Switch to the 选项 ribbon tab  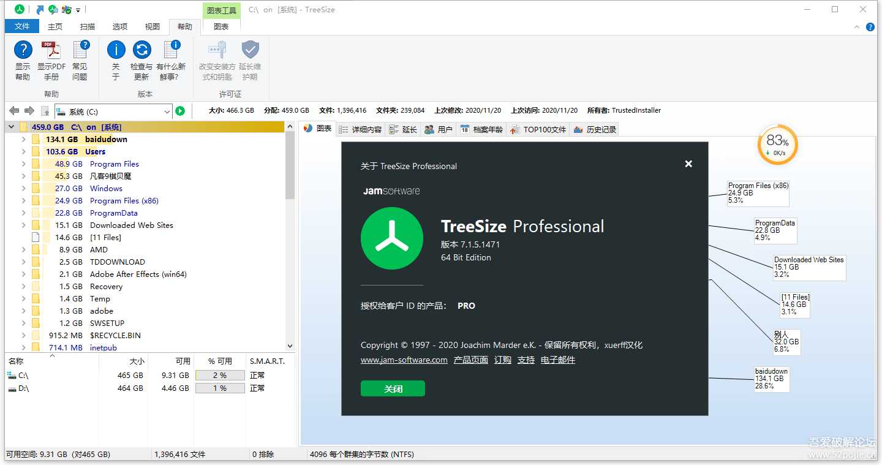[x=120, y=26]
